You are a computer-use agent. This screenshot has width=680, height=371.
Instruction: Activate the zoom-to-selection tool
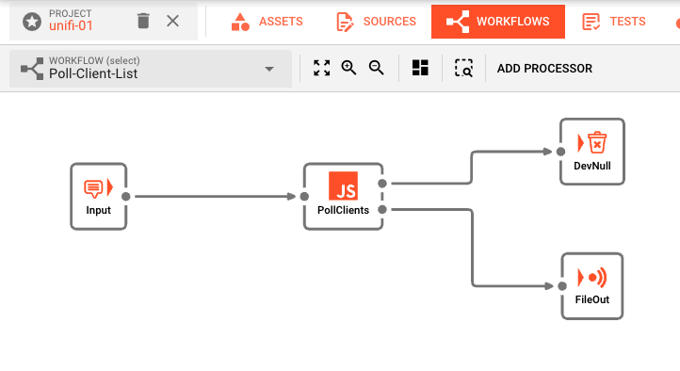463,68
